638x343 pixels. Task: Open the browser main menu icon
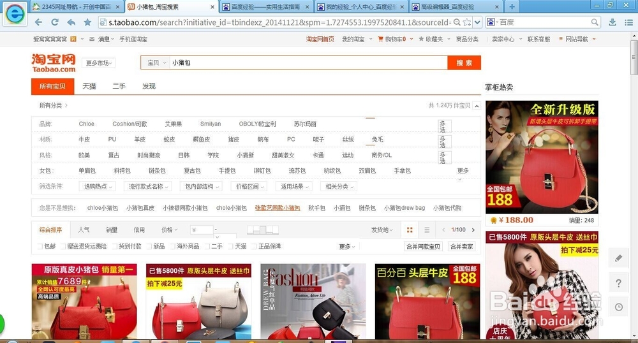(629, 22)
